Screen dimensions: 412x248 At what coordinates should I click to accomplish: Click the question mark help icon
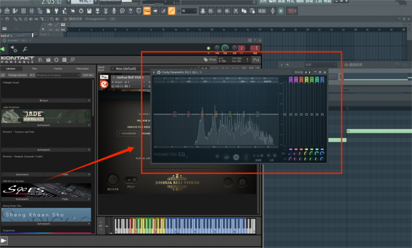click(x=130, y=11)
